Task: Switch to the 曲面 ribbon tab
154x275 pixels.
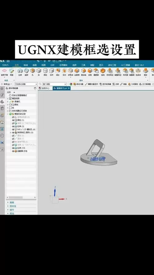Action: pos(34,65)
